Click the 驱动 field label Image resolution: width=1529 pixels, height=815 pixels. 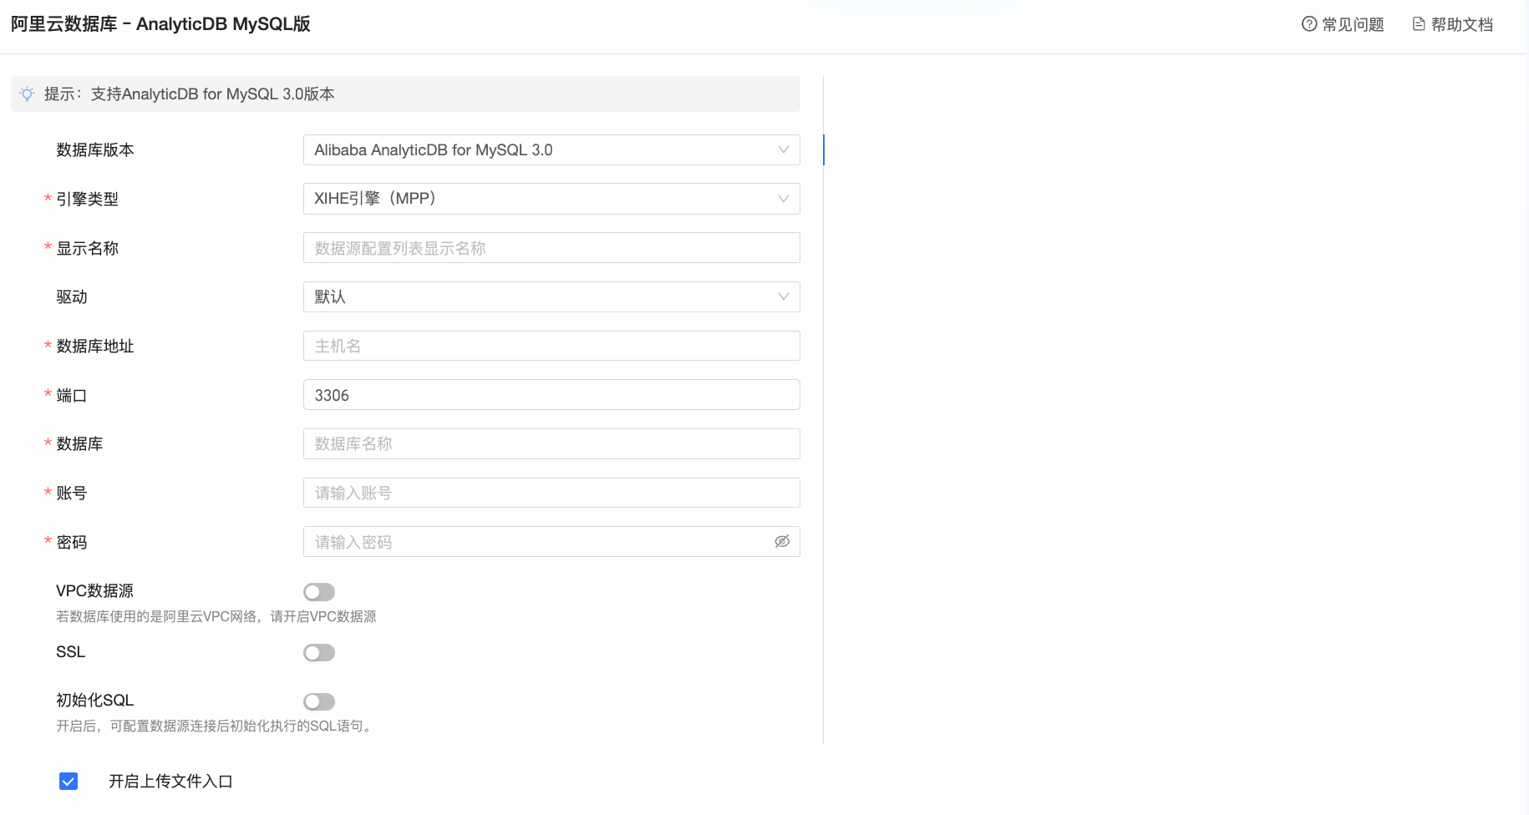pyautogui.click(x=72, y=297)
